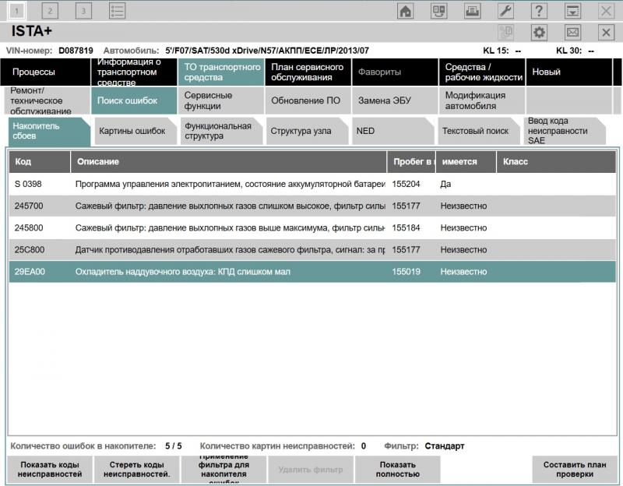
Task: Click Стереть коды неисправностей button
Action: tap(137, 470)
